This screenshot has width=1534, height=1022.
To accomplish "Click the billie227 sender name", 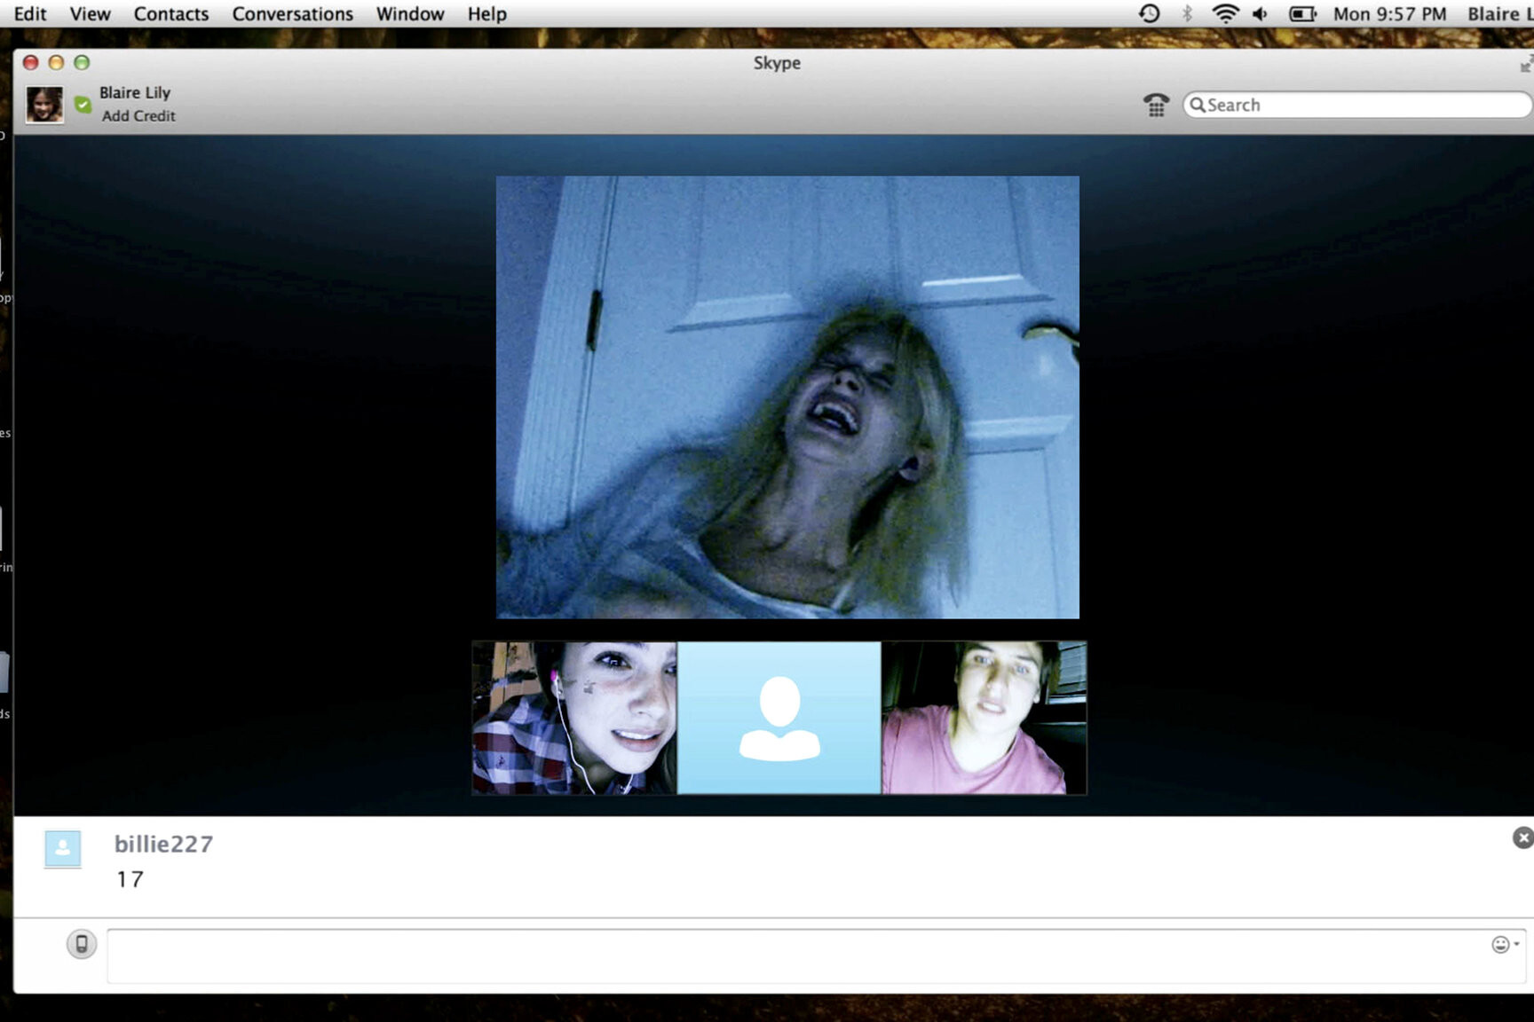I will tap(163, 844).
